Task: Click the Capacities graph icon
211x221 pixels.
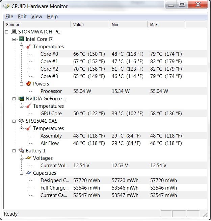Action: pos(29,173)
